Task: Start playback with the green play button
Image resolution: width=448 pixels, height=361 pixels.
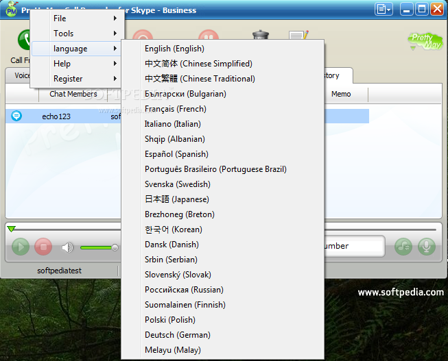Action: 21,247
